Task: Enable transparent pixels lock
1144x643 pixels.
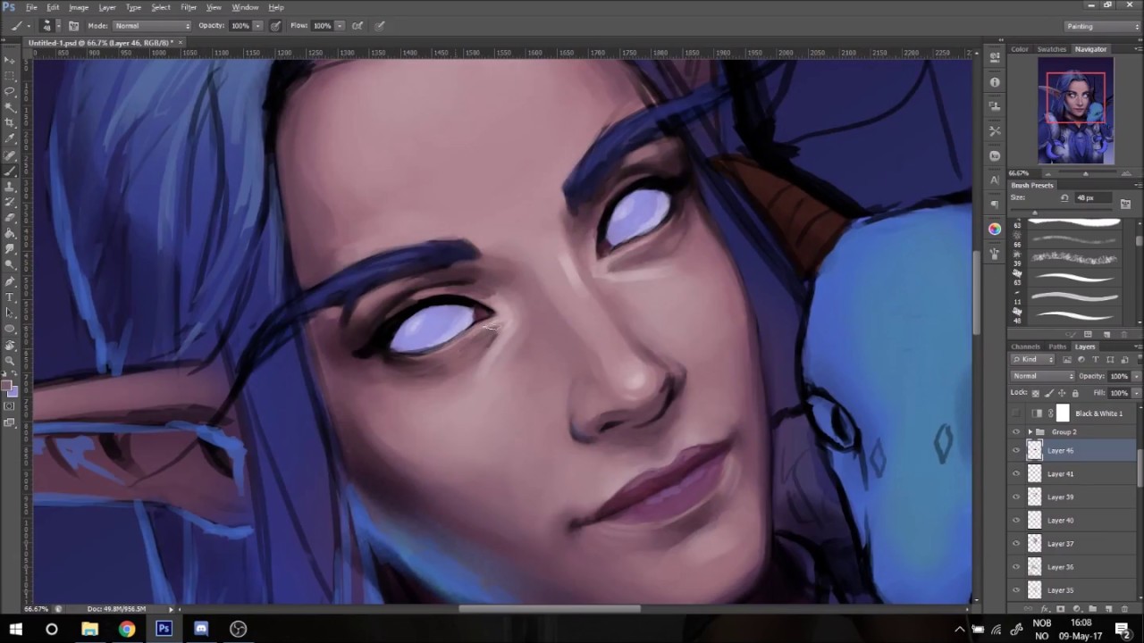Action: 1036,393
